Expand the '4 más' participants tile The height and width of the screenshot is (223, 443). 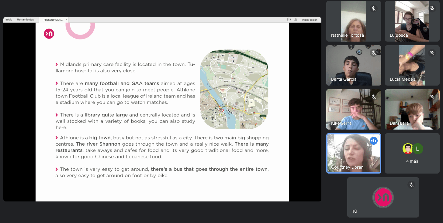412,154
